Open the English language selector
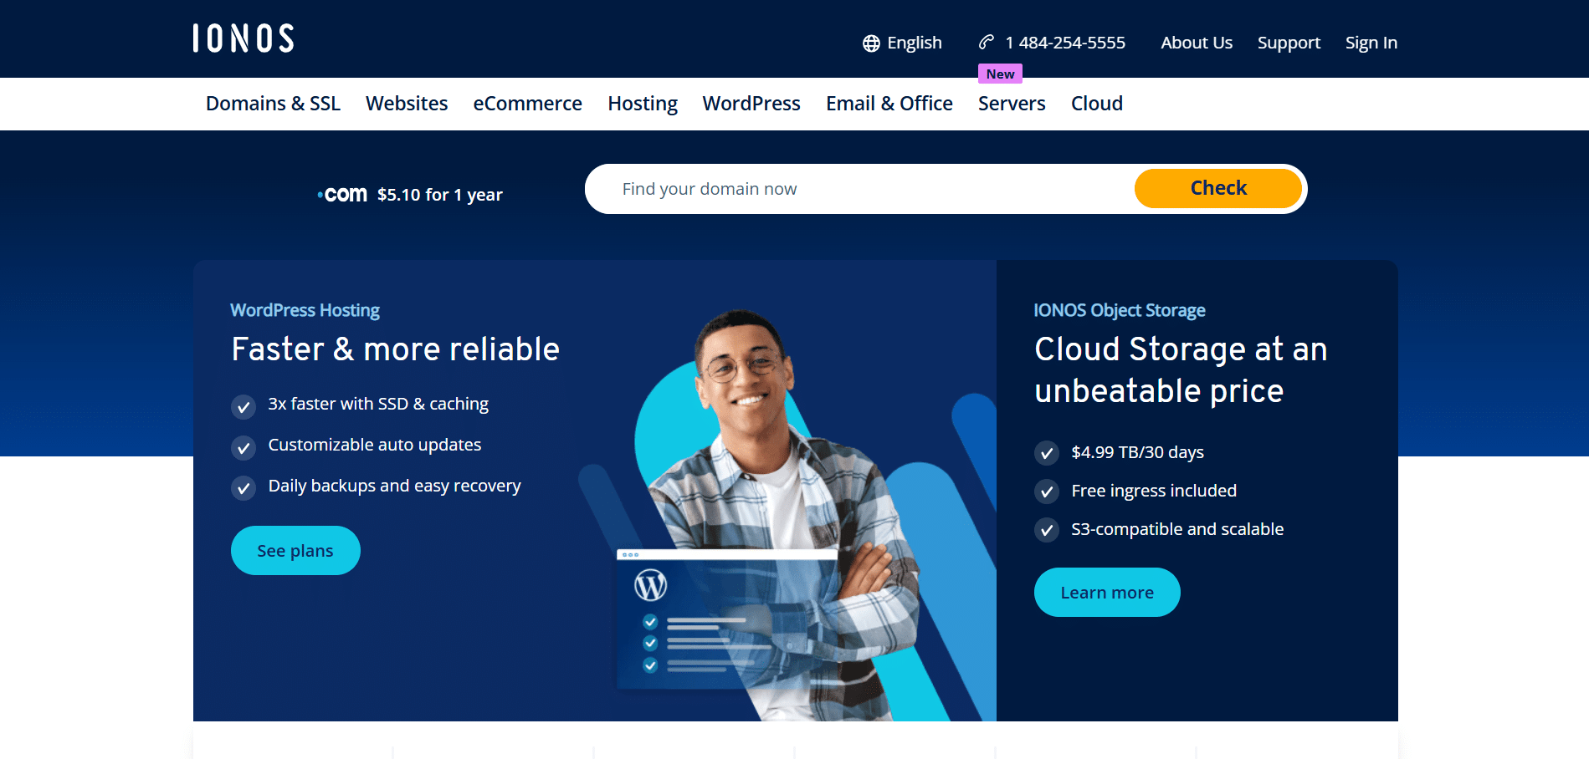This screenshot has width=1589, height=759. [915, 42]
